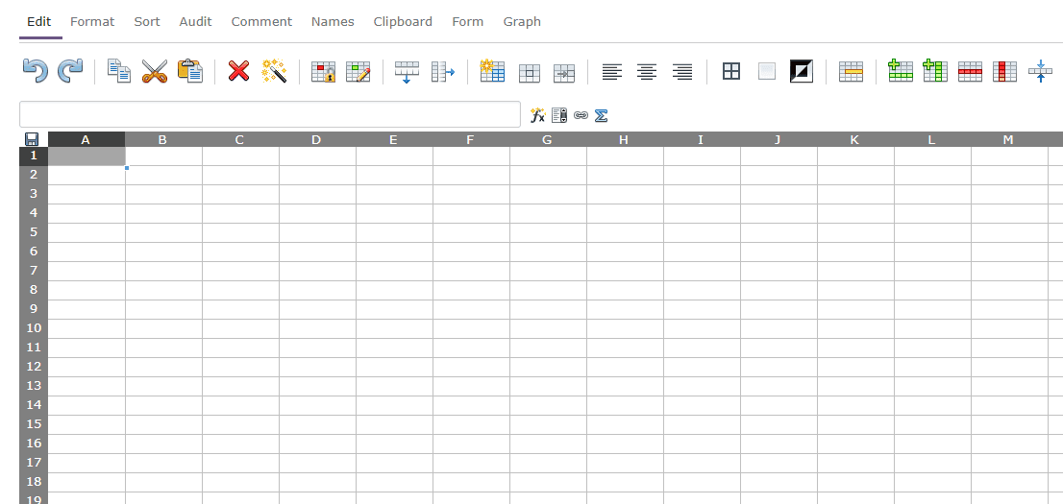Click the Redo arrow icon

(x=70, y=71)
